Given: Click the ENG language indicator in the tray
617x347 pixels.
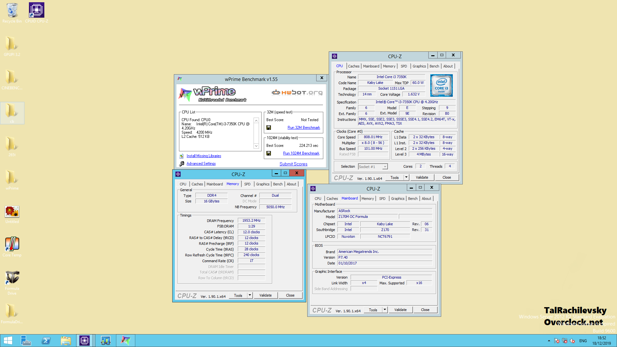Looking at the screenshot, I should (583, 341).
